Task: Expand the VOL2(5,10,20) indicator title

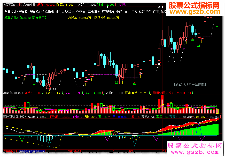Action: pyautogui.click(x=13, y=93)
